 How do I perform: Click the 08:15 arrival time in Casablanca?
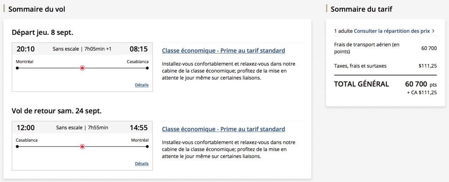tap(139, 49)
